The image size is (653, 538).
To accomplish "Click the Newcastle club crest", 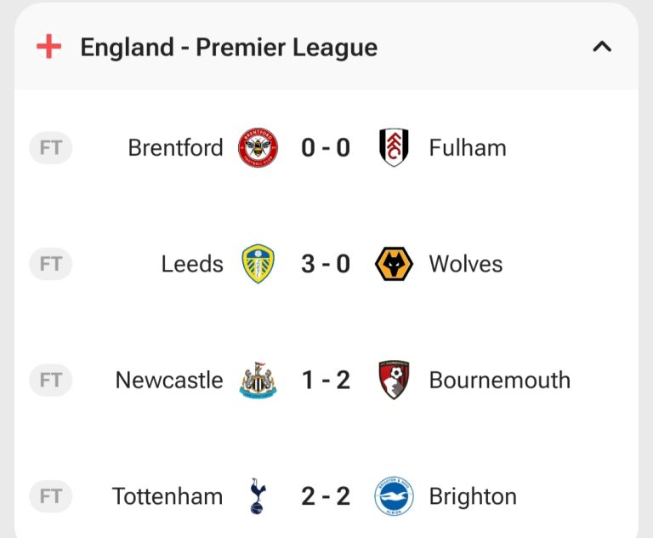I will (x=258, y=381).
